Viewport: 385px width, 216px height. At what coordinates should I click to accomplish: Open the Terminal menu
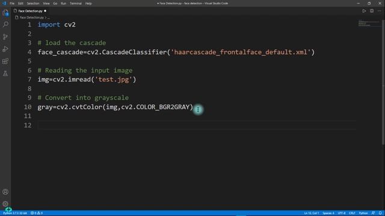(76, 4)
